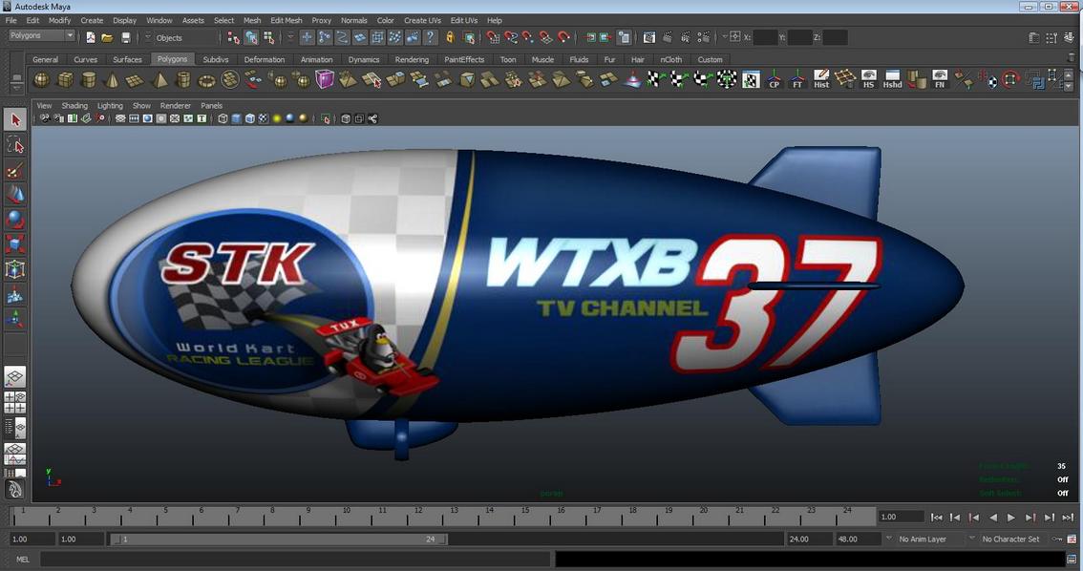
Task: Activate the Rotate tool in toolbox
Action: pyautogui.click(x=14, y=220)
